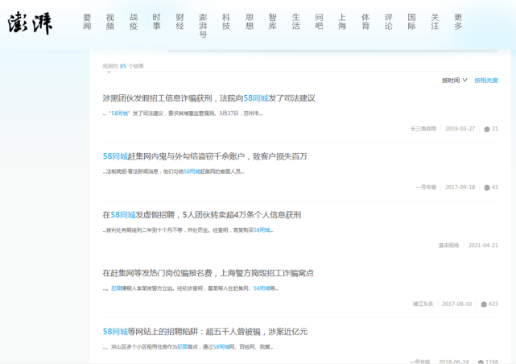
Task: Select the 科技 nav item
Action: pyautogui.click(x=226, y=22)
